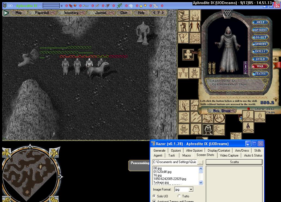Open the Inventory menu item
Viewport: 281px width, 202px height.
tap(71, 13)
